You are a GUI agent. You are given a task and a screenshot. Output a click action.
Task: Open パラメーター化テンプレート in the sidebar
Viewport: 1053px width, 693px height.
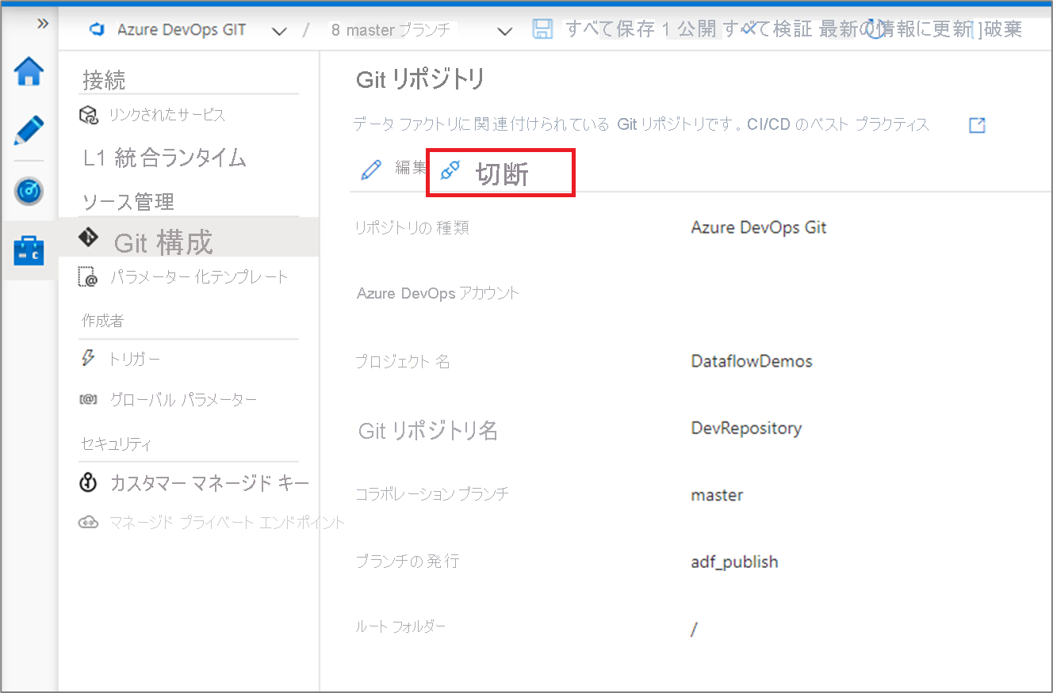(x=199, y=277)
